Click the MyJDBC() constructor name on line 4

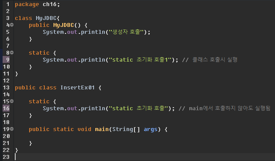[64, 25]
